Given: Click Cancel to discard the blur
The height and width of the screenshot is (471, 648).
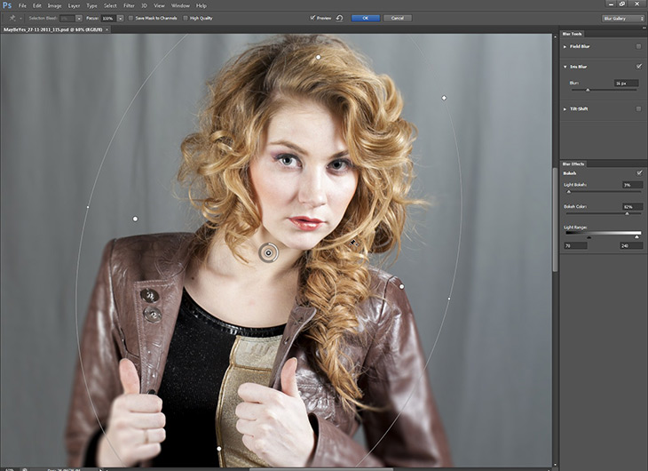Looking at the screenshot, I should coord(397,18).
